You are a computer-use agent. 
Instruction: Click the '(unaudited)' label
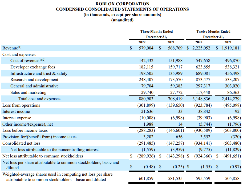[x=122, y=20]
